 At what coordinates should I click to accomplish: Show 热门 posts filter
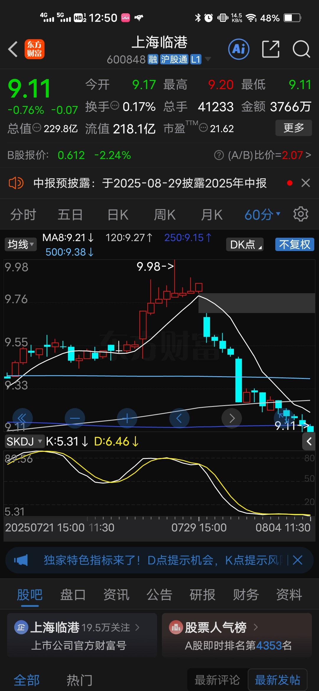pos(79,680)
